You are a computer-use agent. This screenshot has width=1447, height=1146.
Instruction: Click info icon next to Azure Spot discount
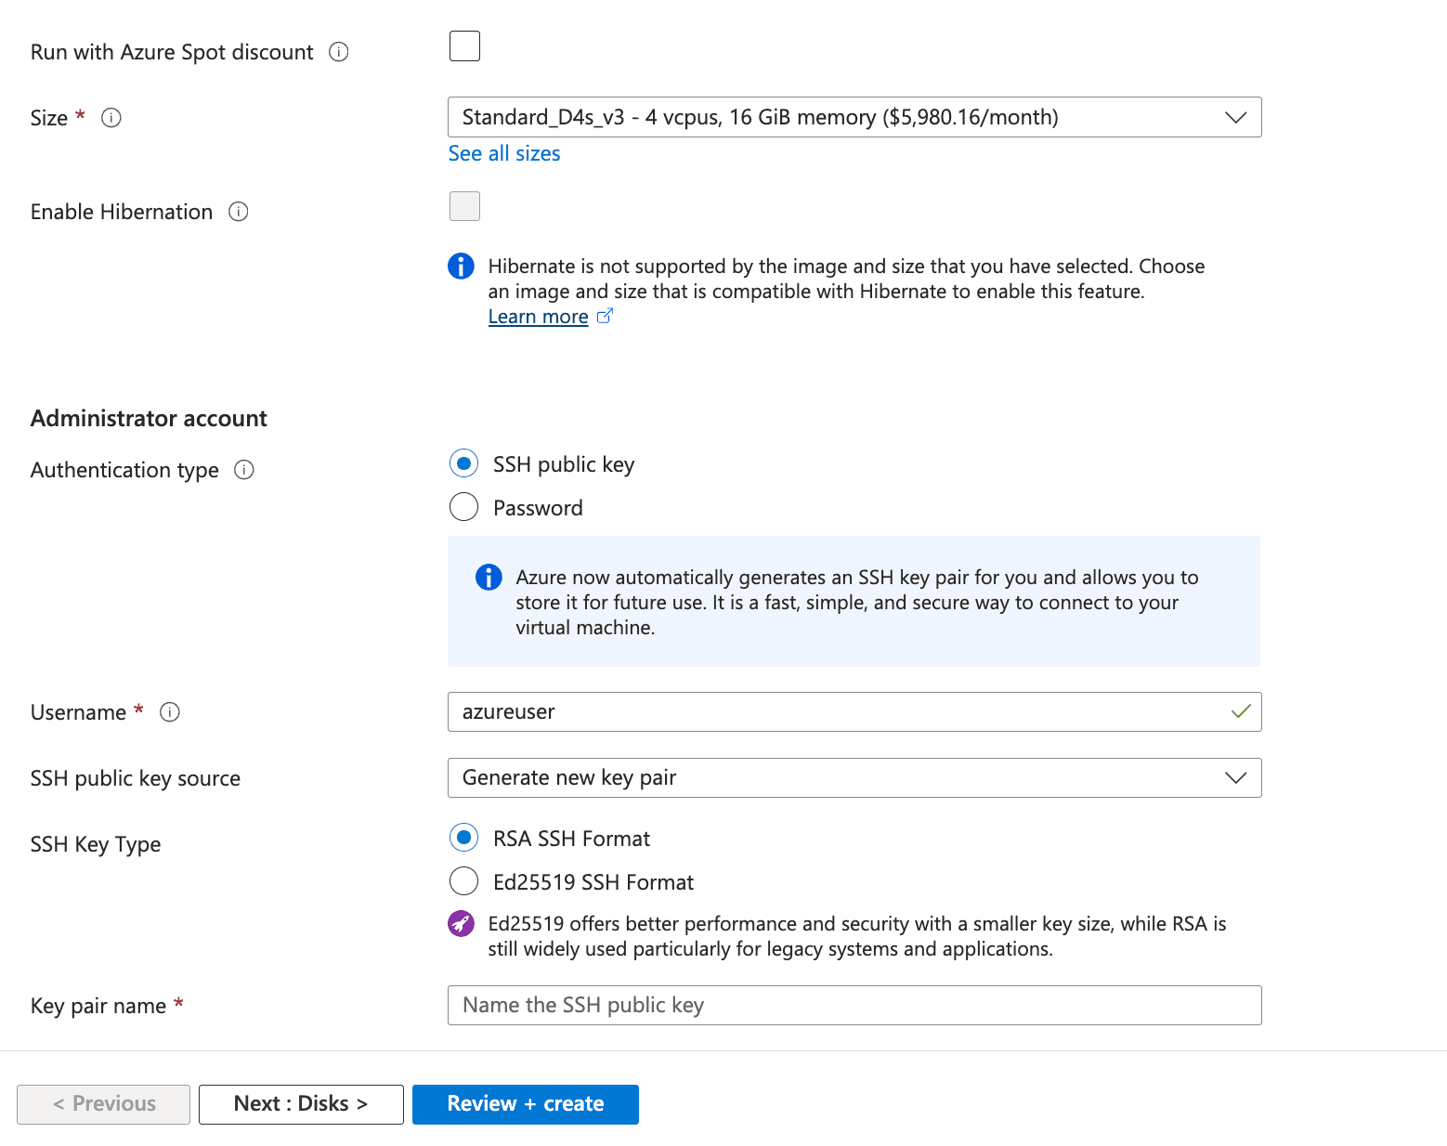pos(339,52)
